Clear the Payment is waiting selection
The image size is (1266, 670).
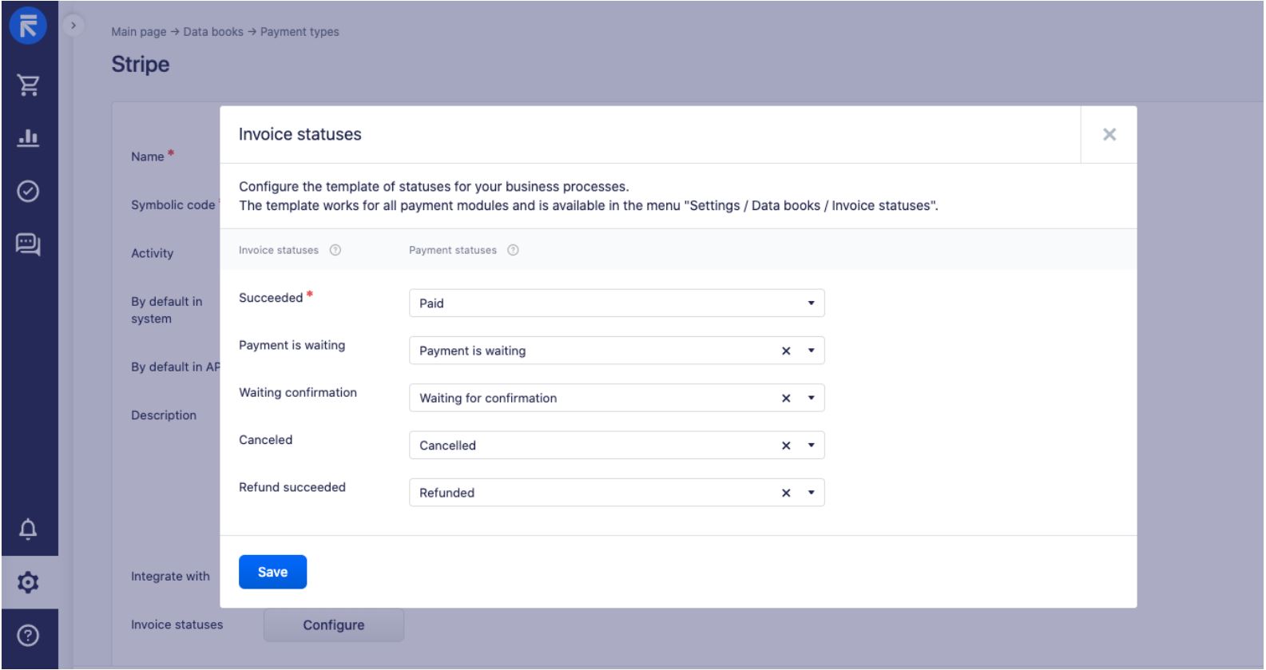pos(786,351)
